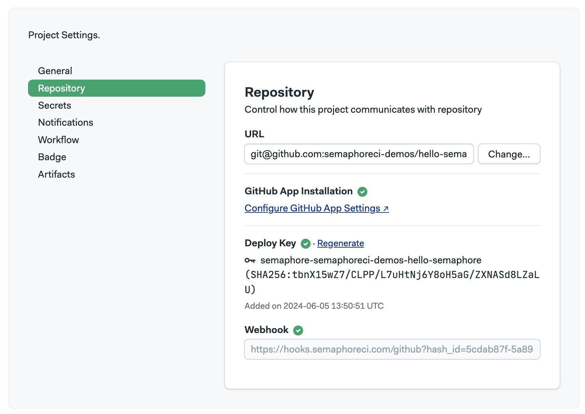The height and width of the screenshot is (414, 585).
Task: Click the 'Repository' panel heading
Action: (x=279, y=92)
